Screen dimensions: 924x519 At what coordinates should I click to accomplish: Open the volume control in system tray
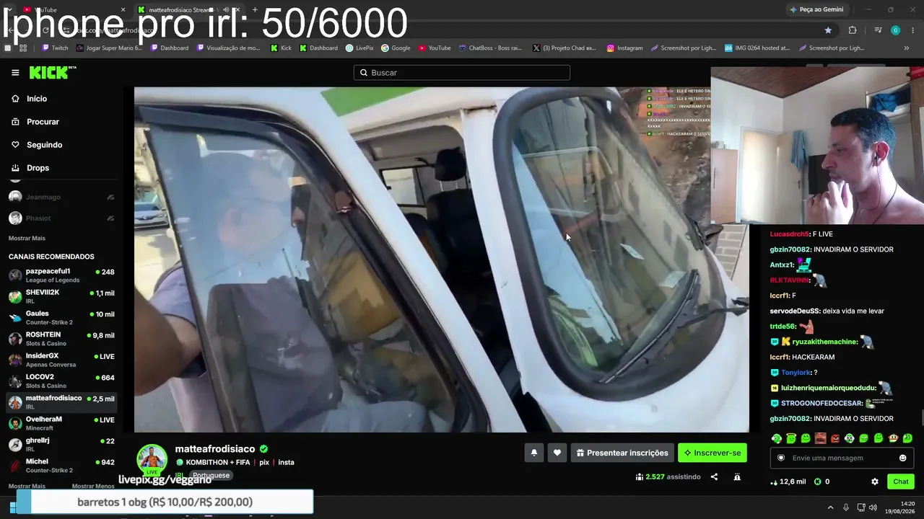point(873,507)
